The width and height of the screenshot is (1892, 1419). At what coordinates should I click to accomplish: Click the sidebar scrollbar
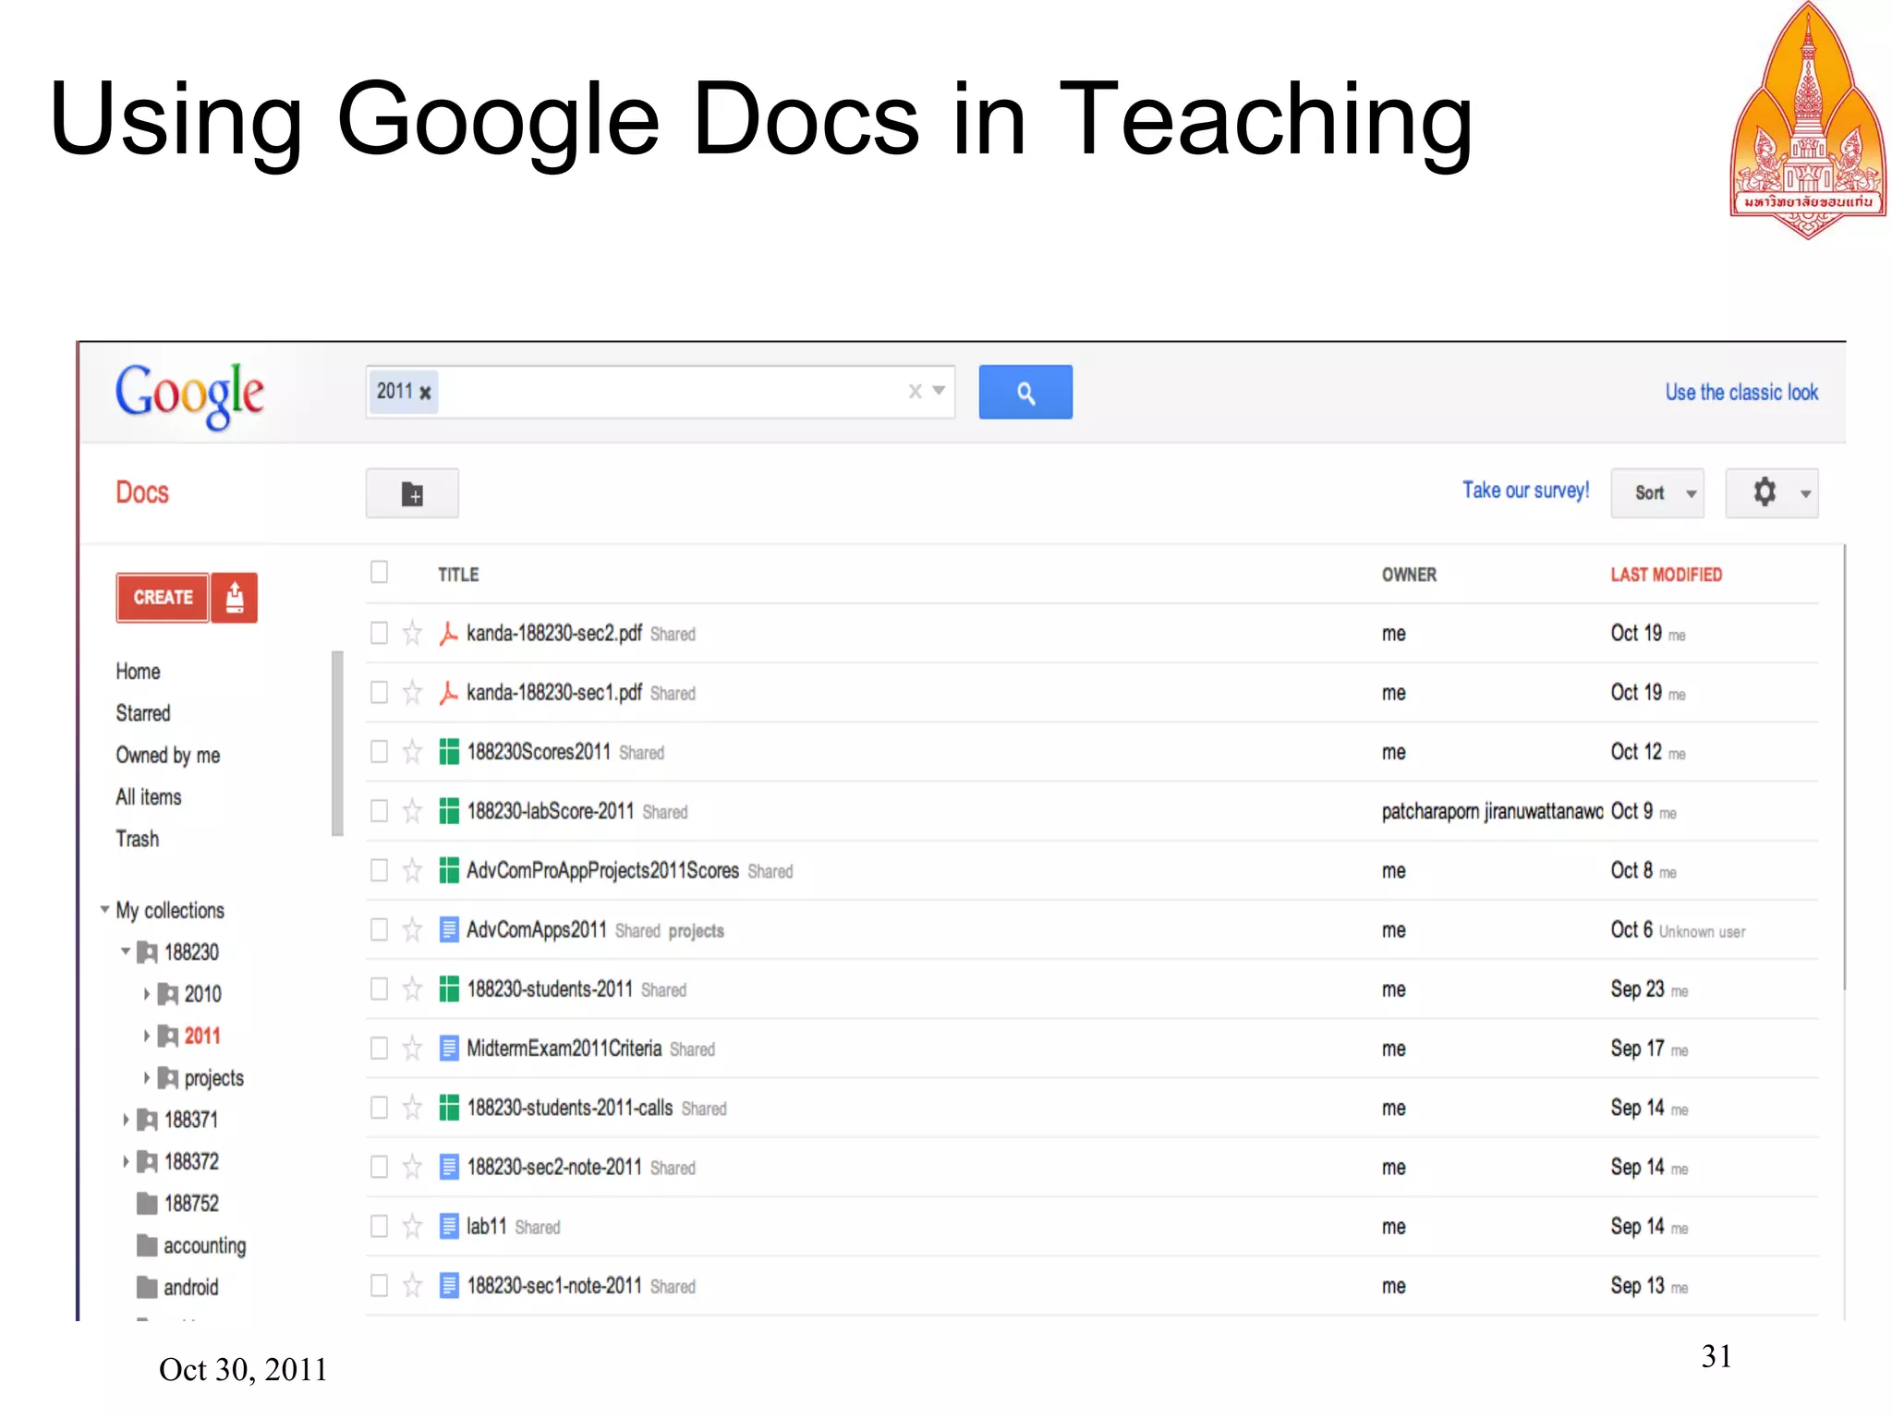pos(337,744)
